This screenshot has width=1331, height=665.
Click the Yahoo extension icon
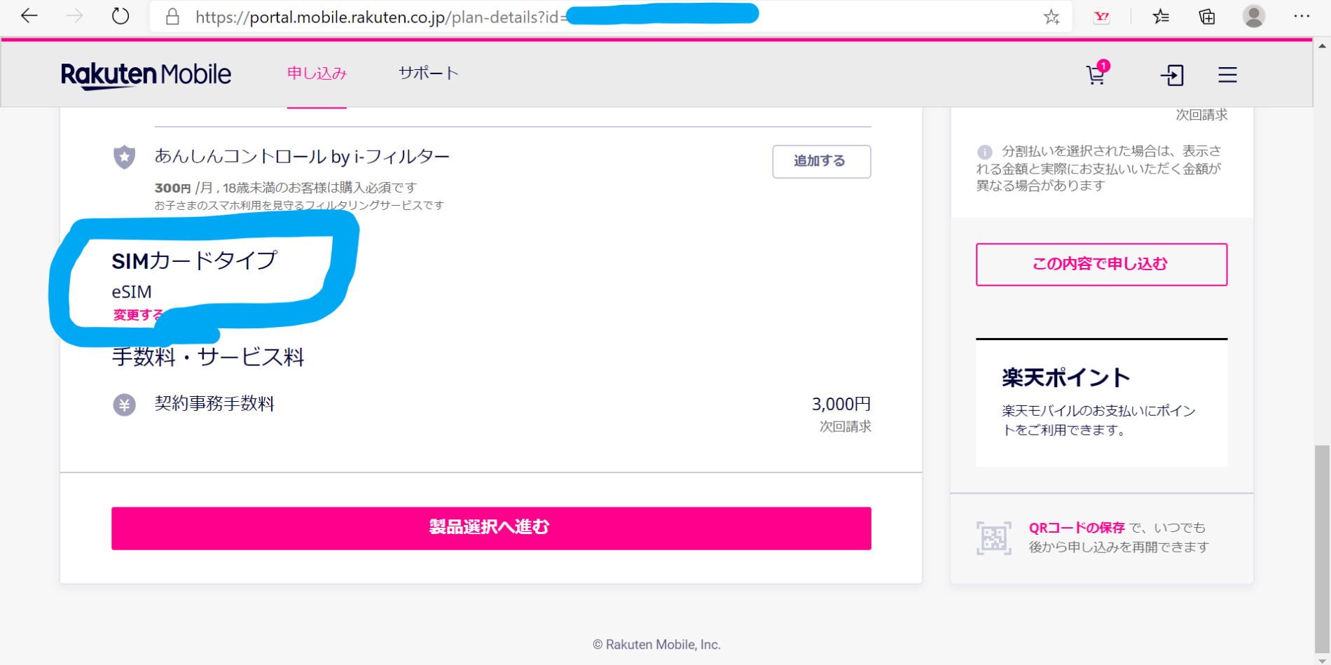tap(1101, 17)
